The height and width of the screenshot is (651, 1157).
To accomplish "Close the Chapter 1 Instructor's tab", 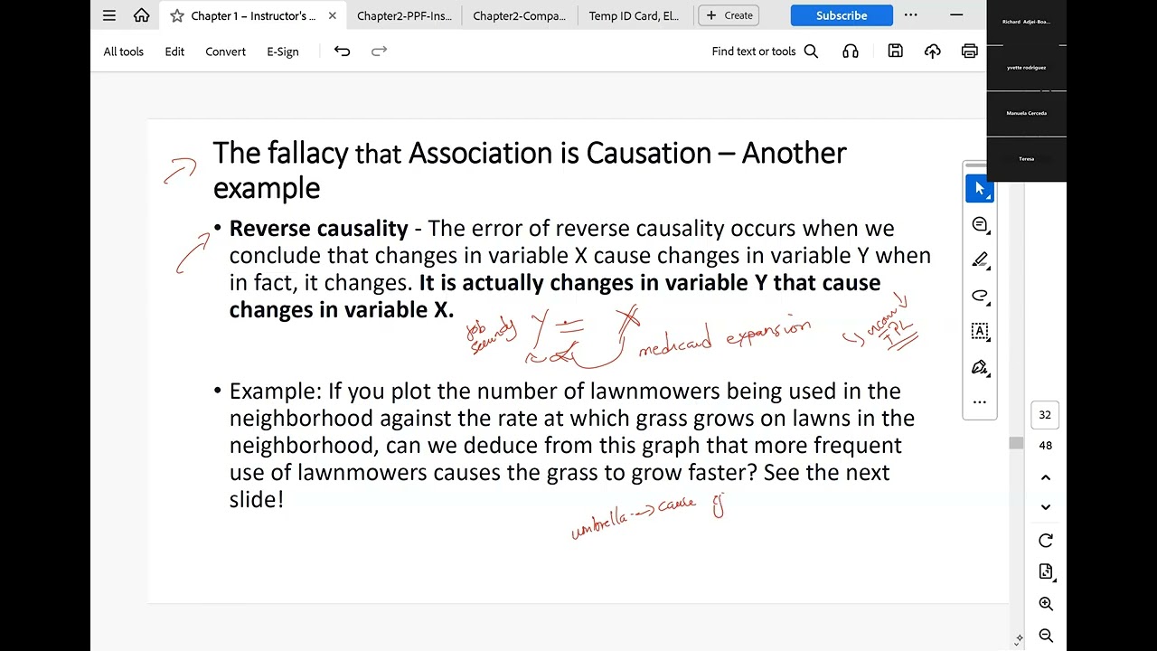I will (x=332, y=15).
